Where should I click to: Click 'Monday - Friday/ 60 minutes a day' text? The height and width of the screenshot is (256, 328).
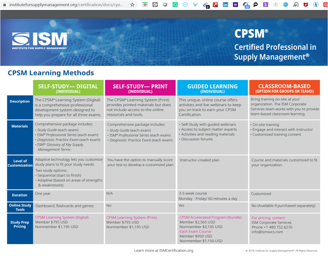[208, 199]
